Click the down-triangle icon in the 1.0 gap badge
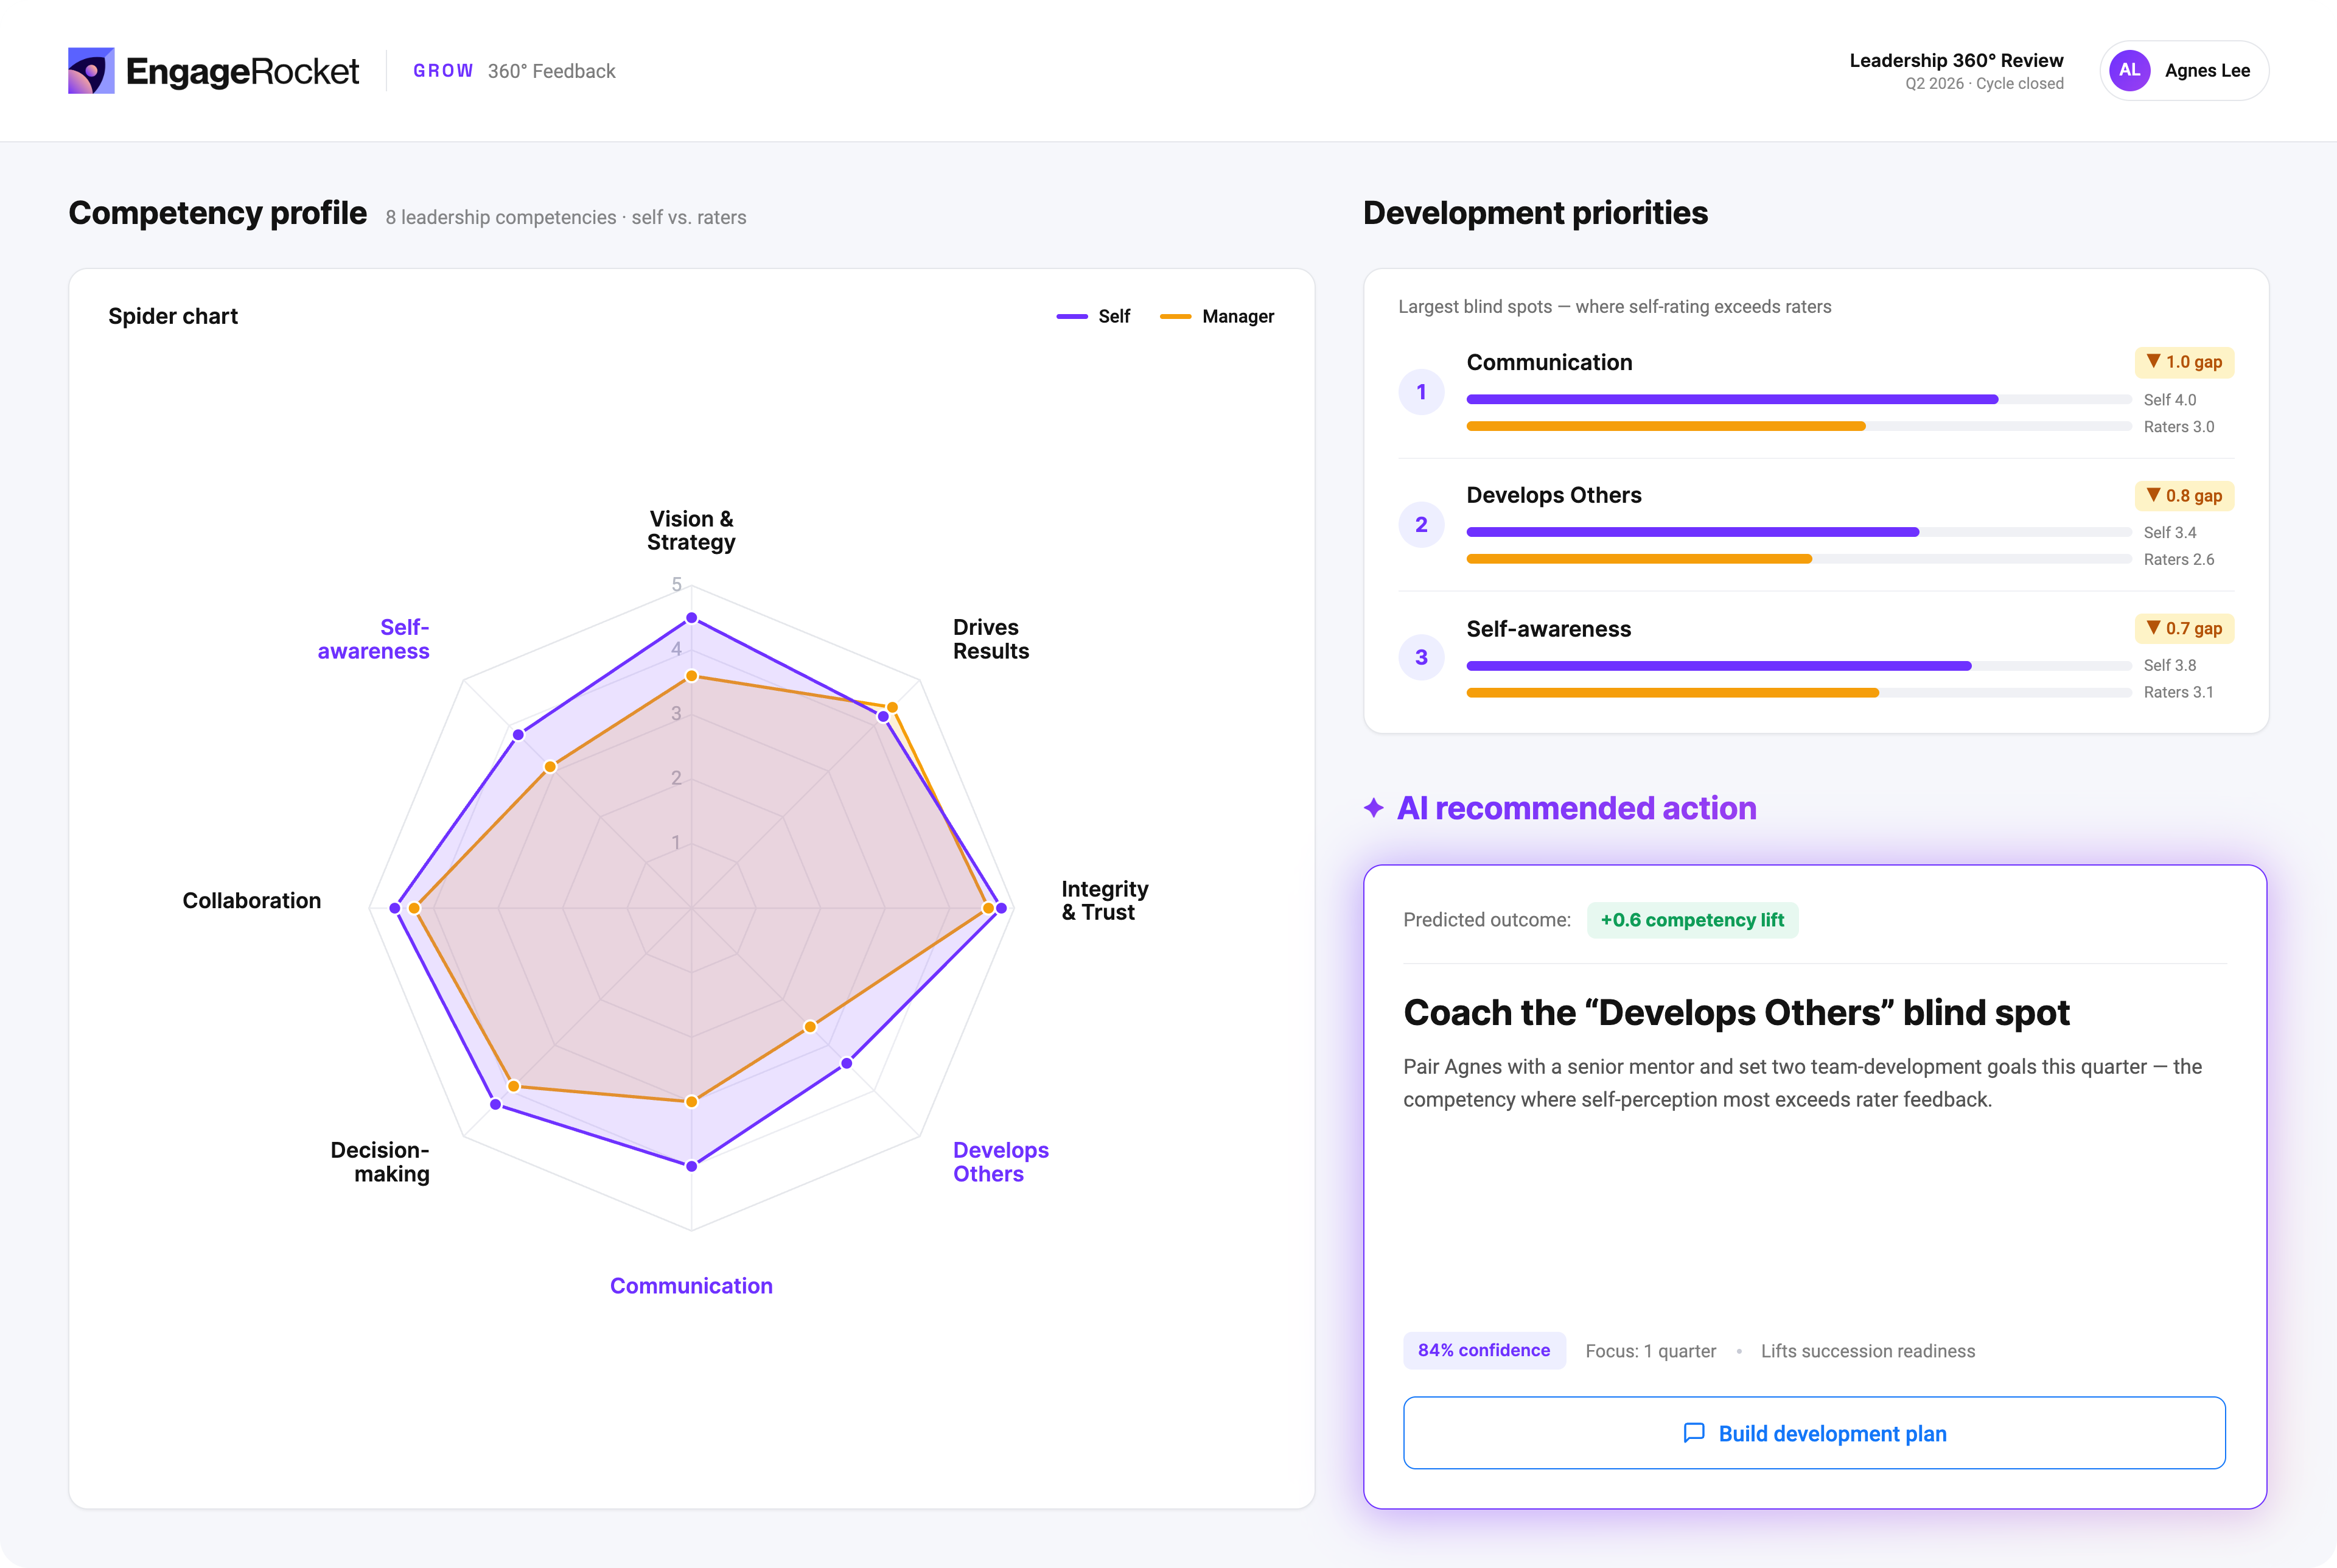Viewport: 2337px width, 1568px height. coord(2153,361)
